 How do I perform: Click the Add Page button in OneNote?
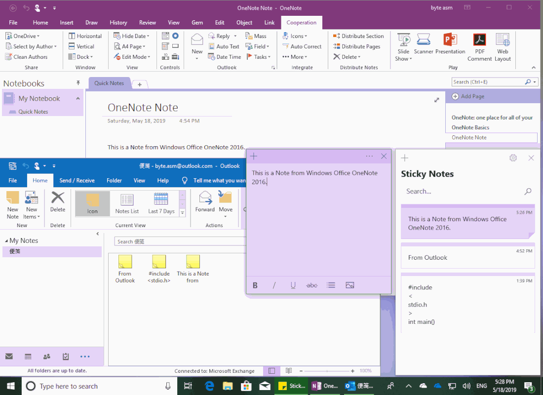click(x=469, y=96)
